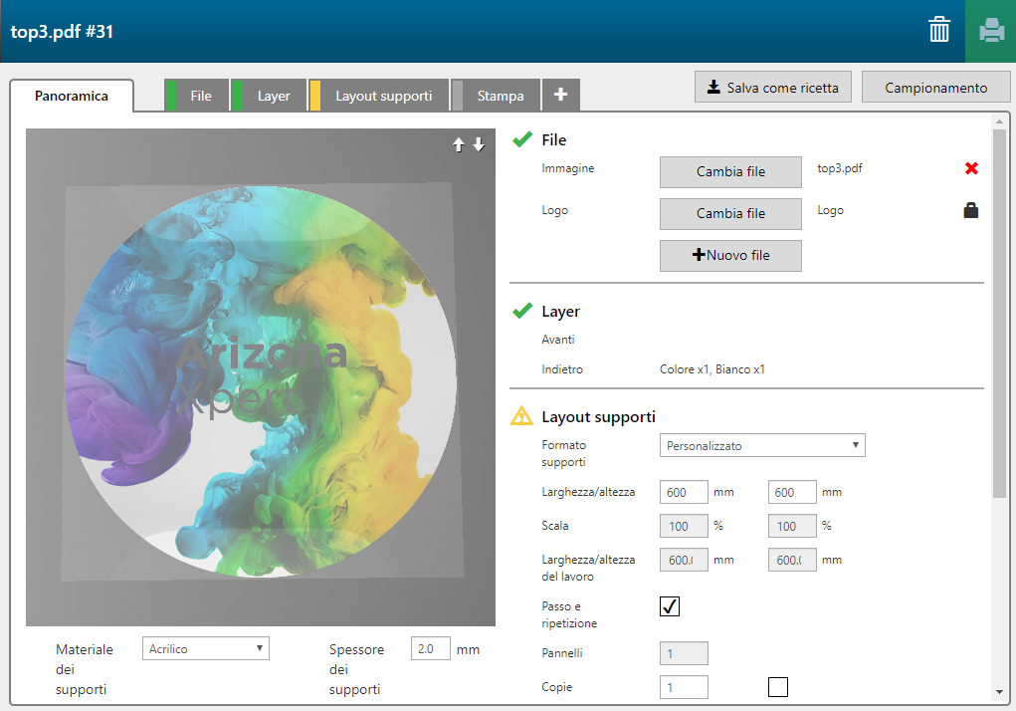Delete job with trash can icon
This screenshot has width=1016, height=711.
[939, 30]
